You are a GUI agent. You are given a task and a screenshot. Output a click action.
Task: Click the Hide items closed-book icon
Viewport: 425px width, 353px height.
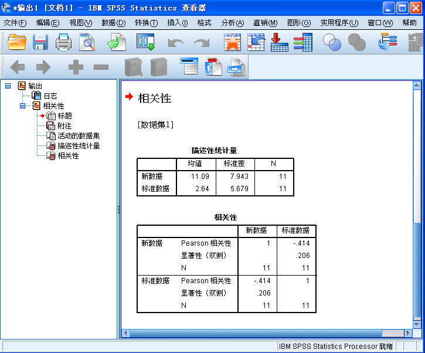pos(159,67)
